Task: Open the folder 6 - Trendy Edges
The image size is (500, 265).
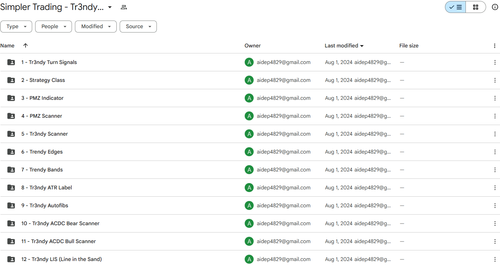Action: pyautogui.click(x=42, y=152)
